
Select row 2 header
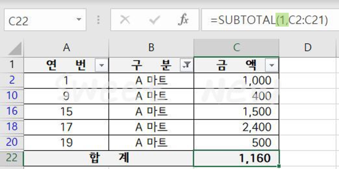(12, 80)
